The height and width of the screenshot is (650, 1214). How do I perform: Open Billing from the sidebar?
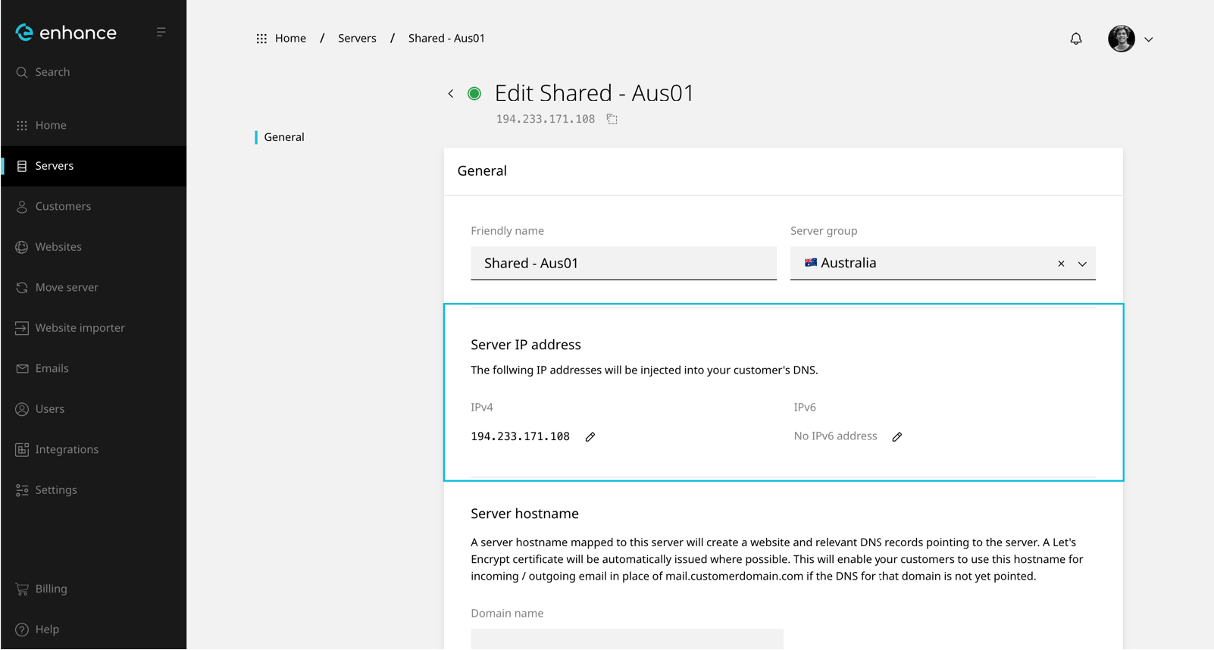(51, 589)
